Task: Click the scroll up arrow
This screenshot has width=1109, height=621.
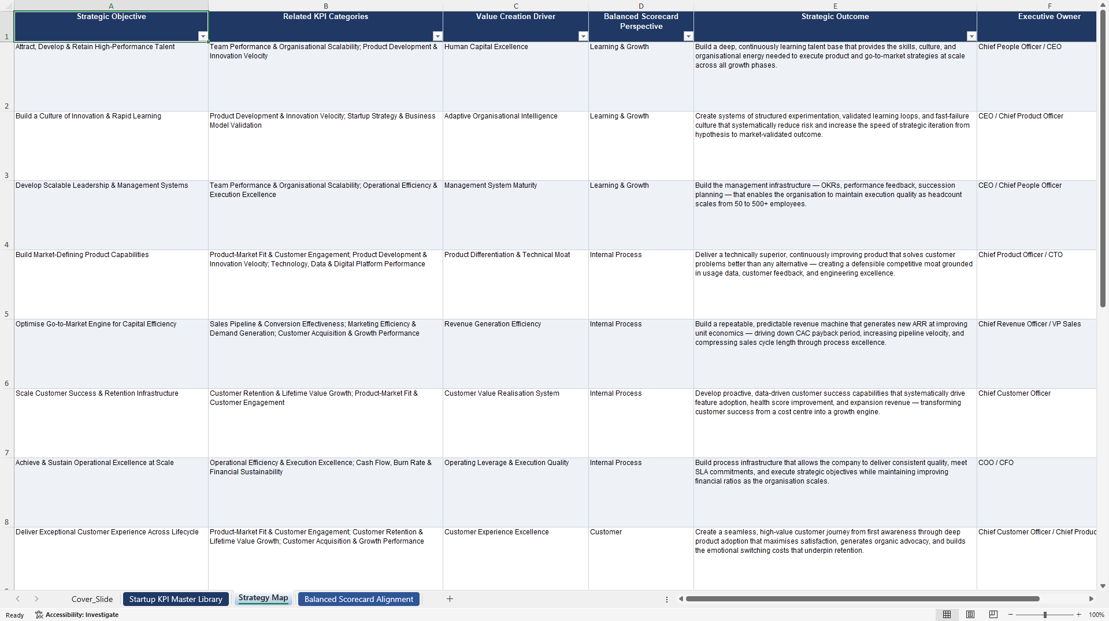Action: [x=1103, y=5]
